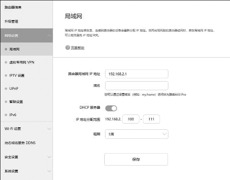The width and height of the screenshot is (230, 180).
Task: Click the bullet icon beside 局域网
Action: click(x=6, y=49)
